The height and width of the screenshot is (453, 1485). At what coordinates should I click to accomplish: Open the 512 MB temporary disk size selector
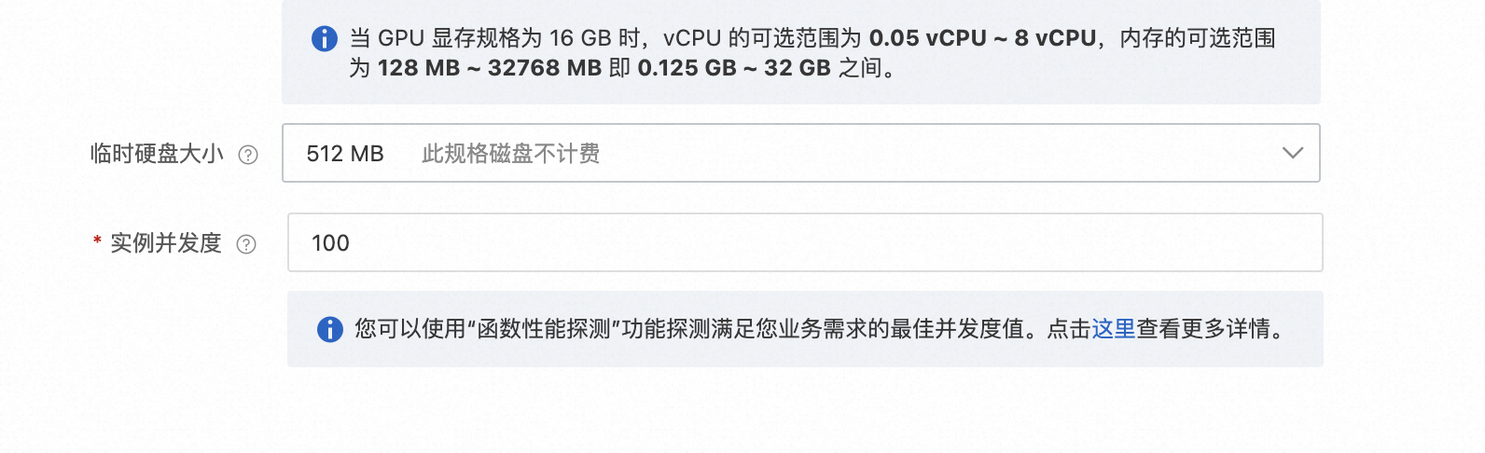[x=345, y=154]
